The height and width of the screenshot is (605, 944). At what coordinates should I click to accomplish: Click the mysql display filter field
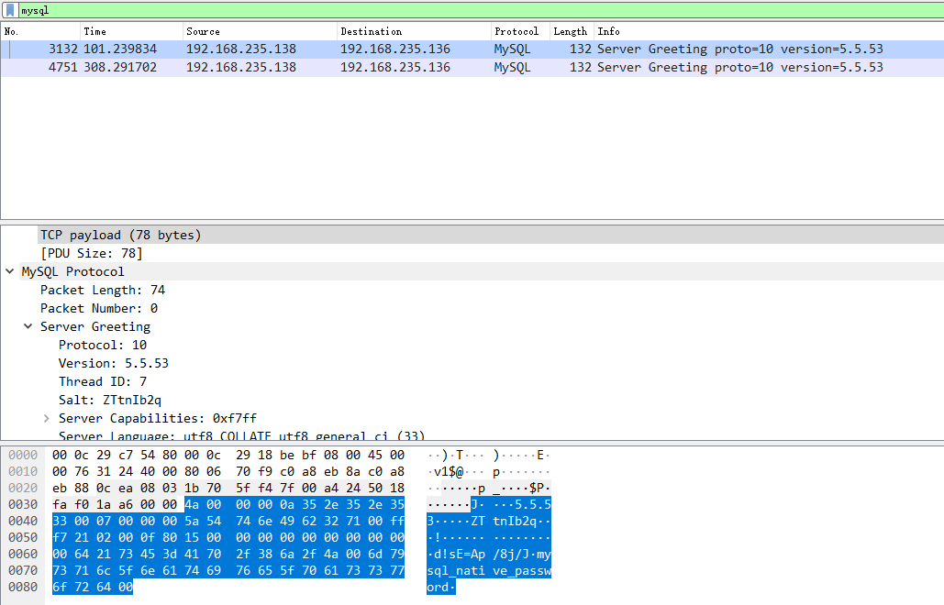pyautogui.click(x=459, y=10)
